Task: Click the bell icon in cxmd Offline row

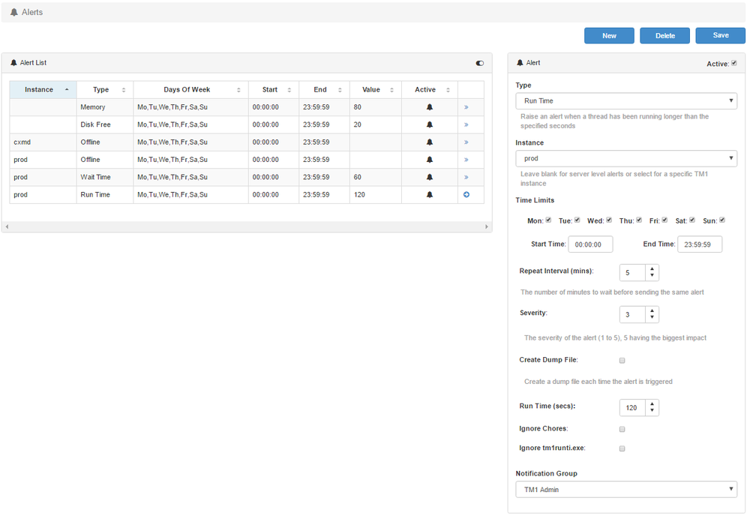Action: pos(430,142)
